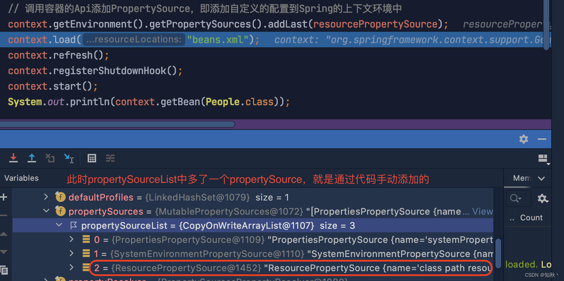Click the resourceLocations parameter hint
The width and height of the screenshot is (564, 281).
point(134,40)
